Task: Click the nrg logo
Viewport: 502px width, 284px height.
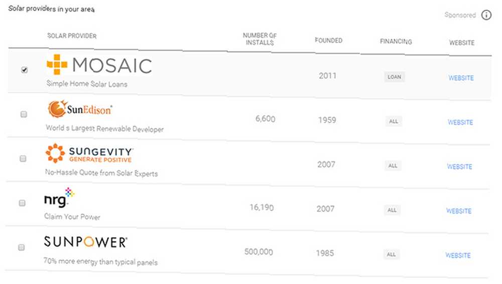Action: pos(59,198)
